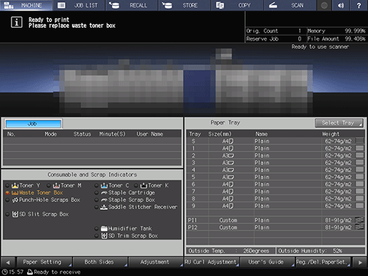The width and height of the screenshot is (368, 276).
Task: Select tray 9 A4 Plain row
Action: coord(275,206)
